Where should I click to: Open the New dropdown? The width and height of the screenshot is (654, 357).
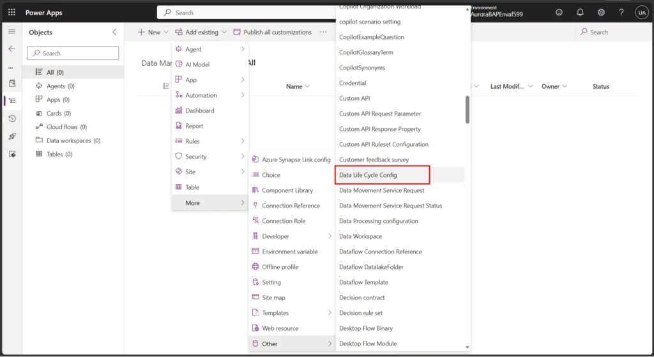(153, 32)
